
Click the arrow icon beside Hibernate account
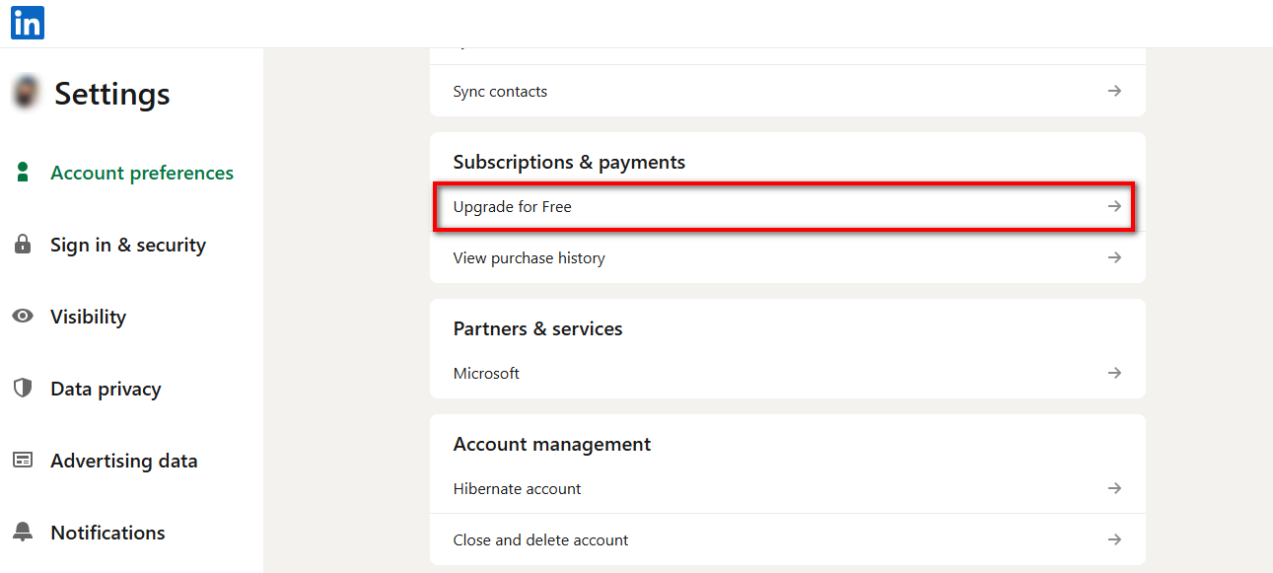tap(1113, 487)
